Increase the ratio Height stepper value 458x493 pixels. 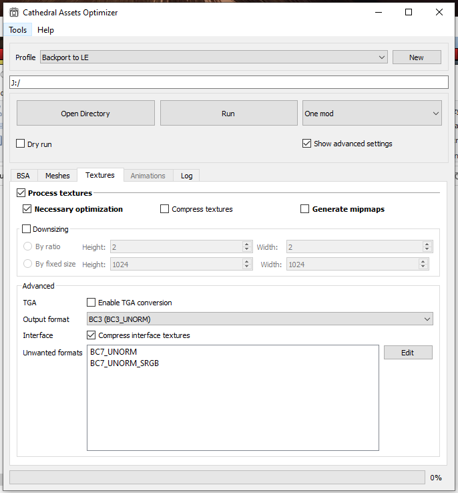(247, 244)
